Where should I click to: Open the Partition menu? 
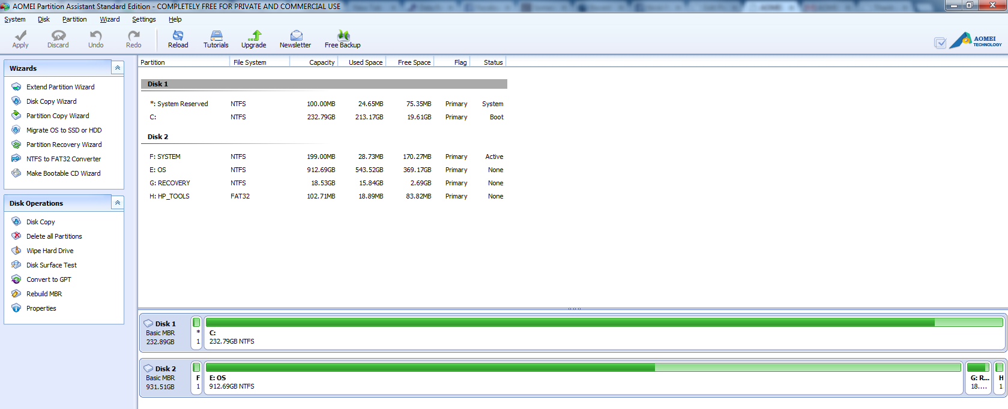[x=74, y=19]
